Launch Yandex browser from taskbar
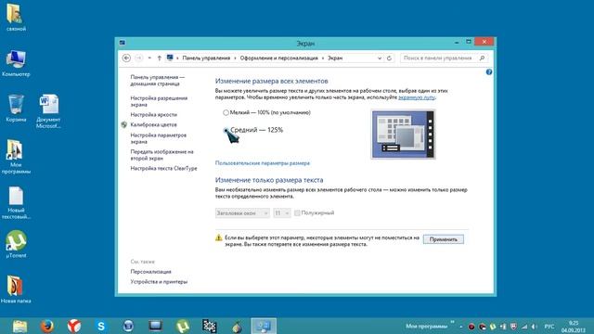 tap(74, 326)
